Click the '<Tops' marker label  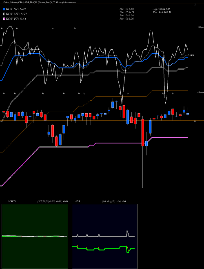coord(201,27)
